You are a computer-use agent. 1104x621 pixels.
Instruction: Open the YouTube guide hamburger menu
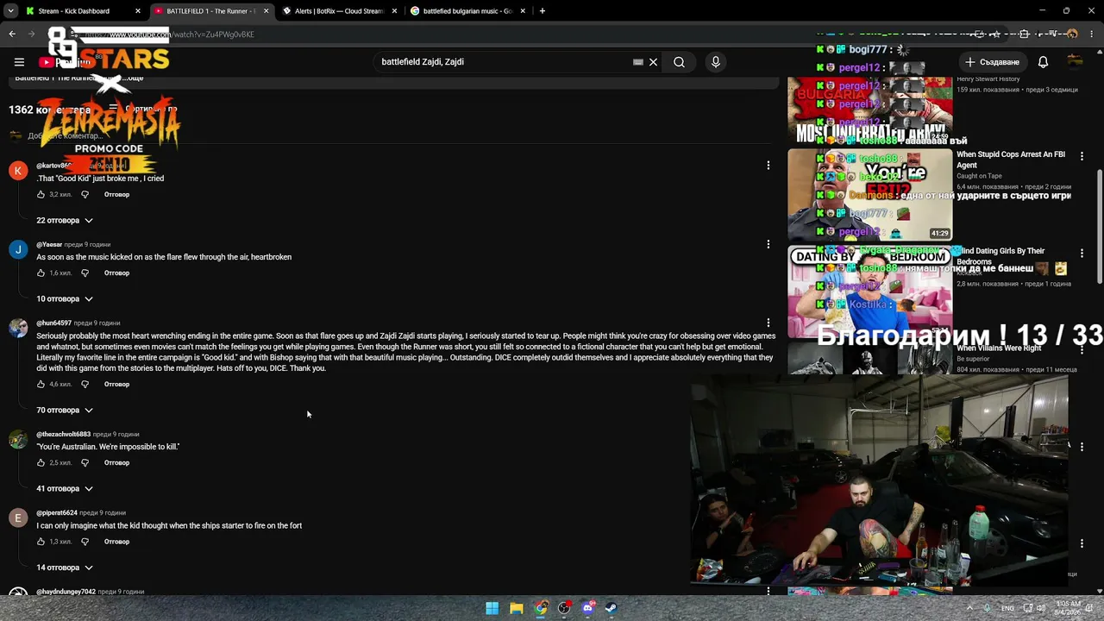pos(19,62)
